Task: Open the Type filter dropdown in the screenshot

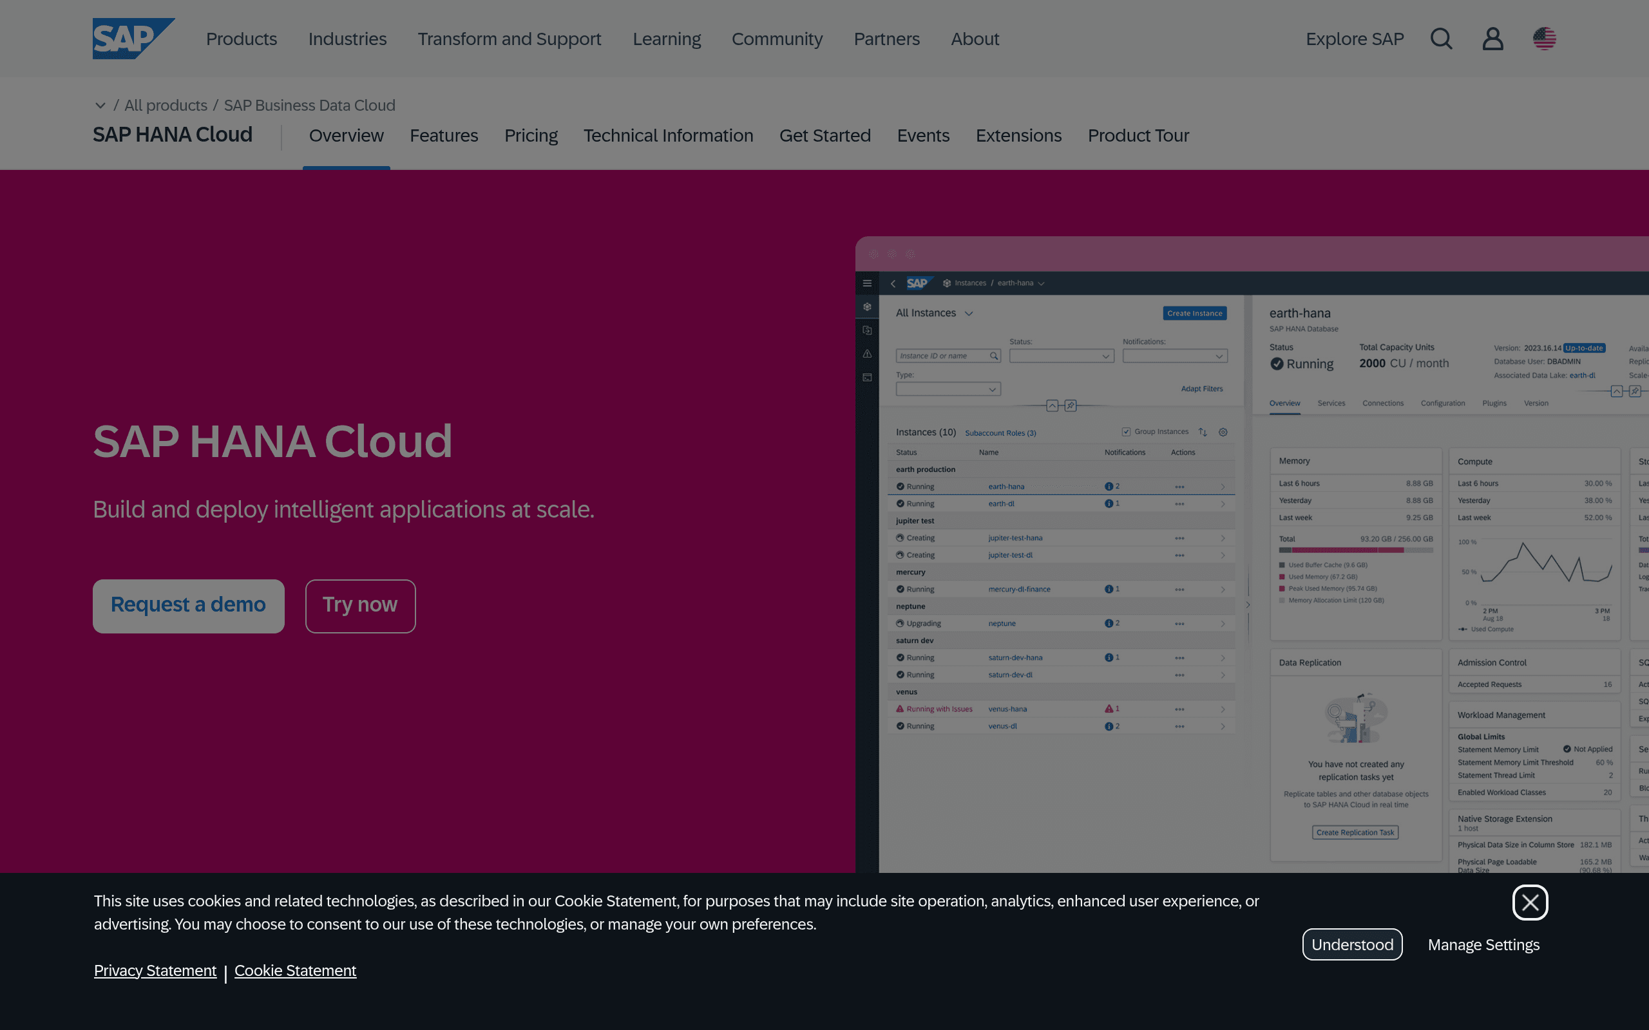Action: pos(948,389)
